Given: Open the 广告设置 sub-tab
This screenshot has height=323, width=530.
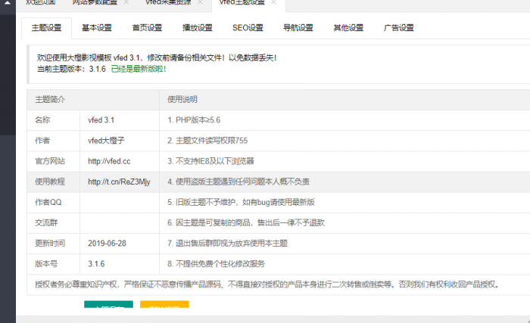Looking at the screenshot, I should 399,28.
